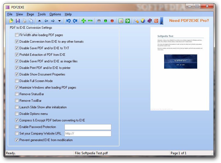Open settings with the wrench icon
This screenshot has width=221, height=163.
pyautogui.click(x=136, y=21)
